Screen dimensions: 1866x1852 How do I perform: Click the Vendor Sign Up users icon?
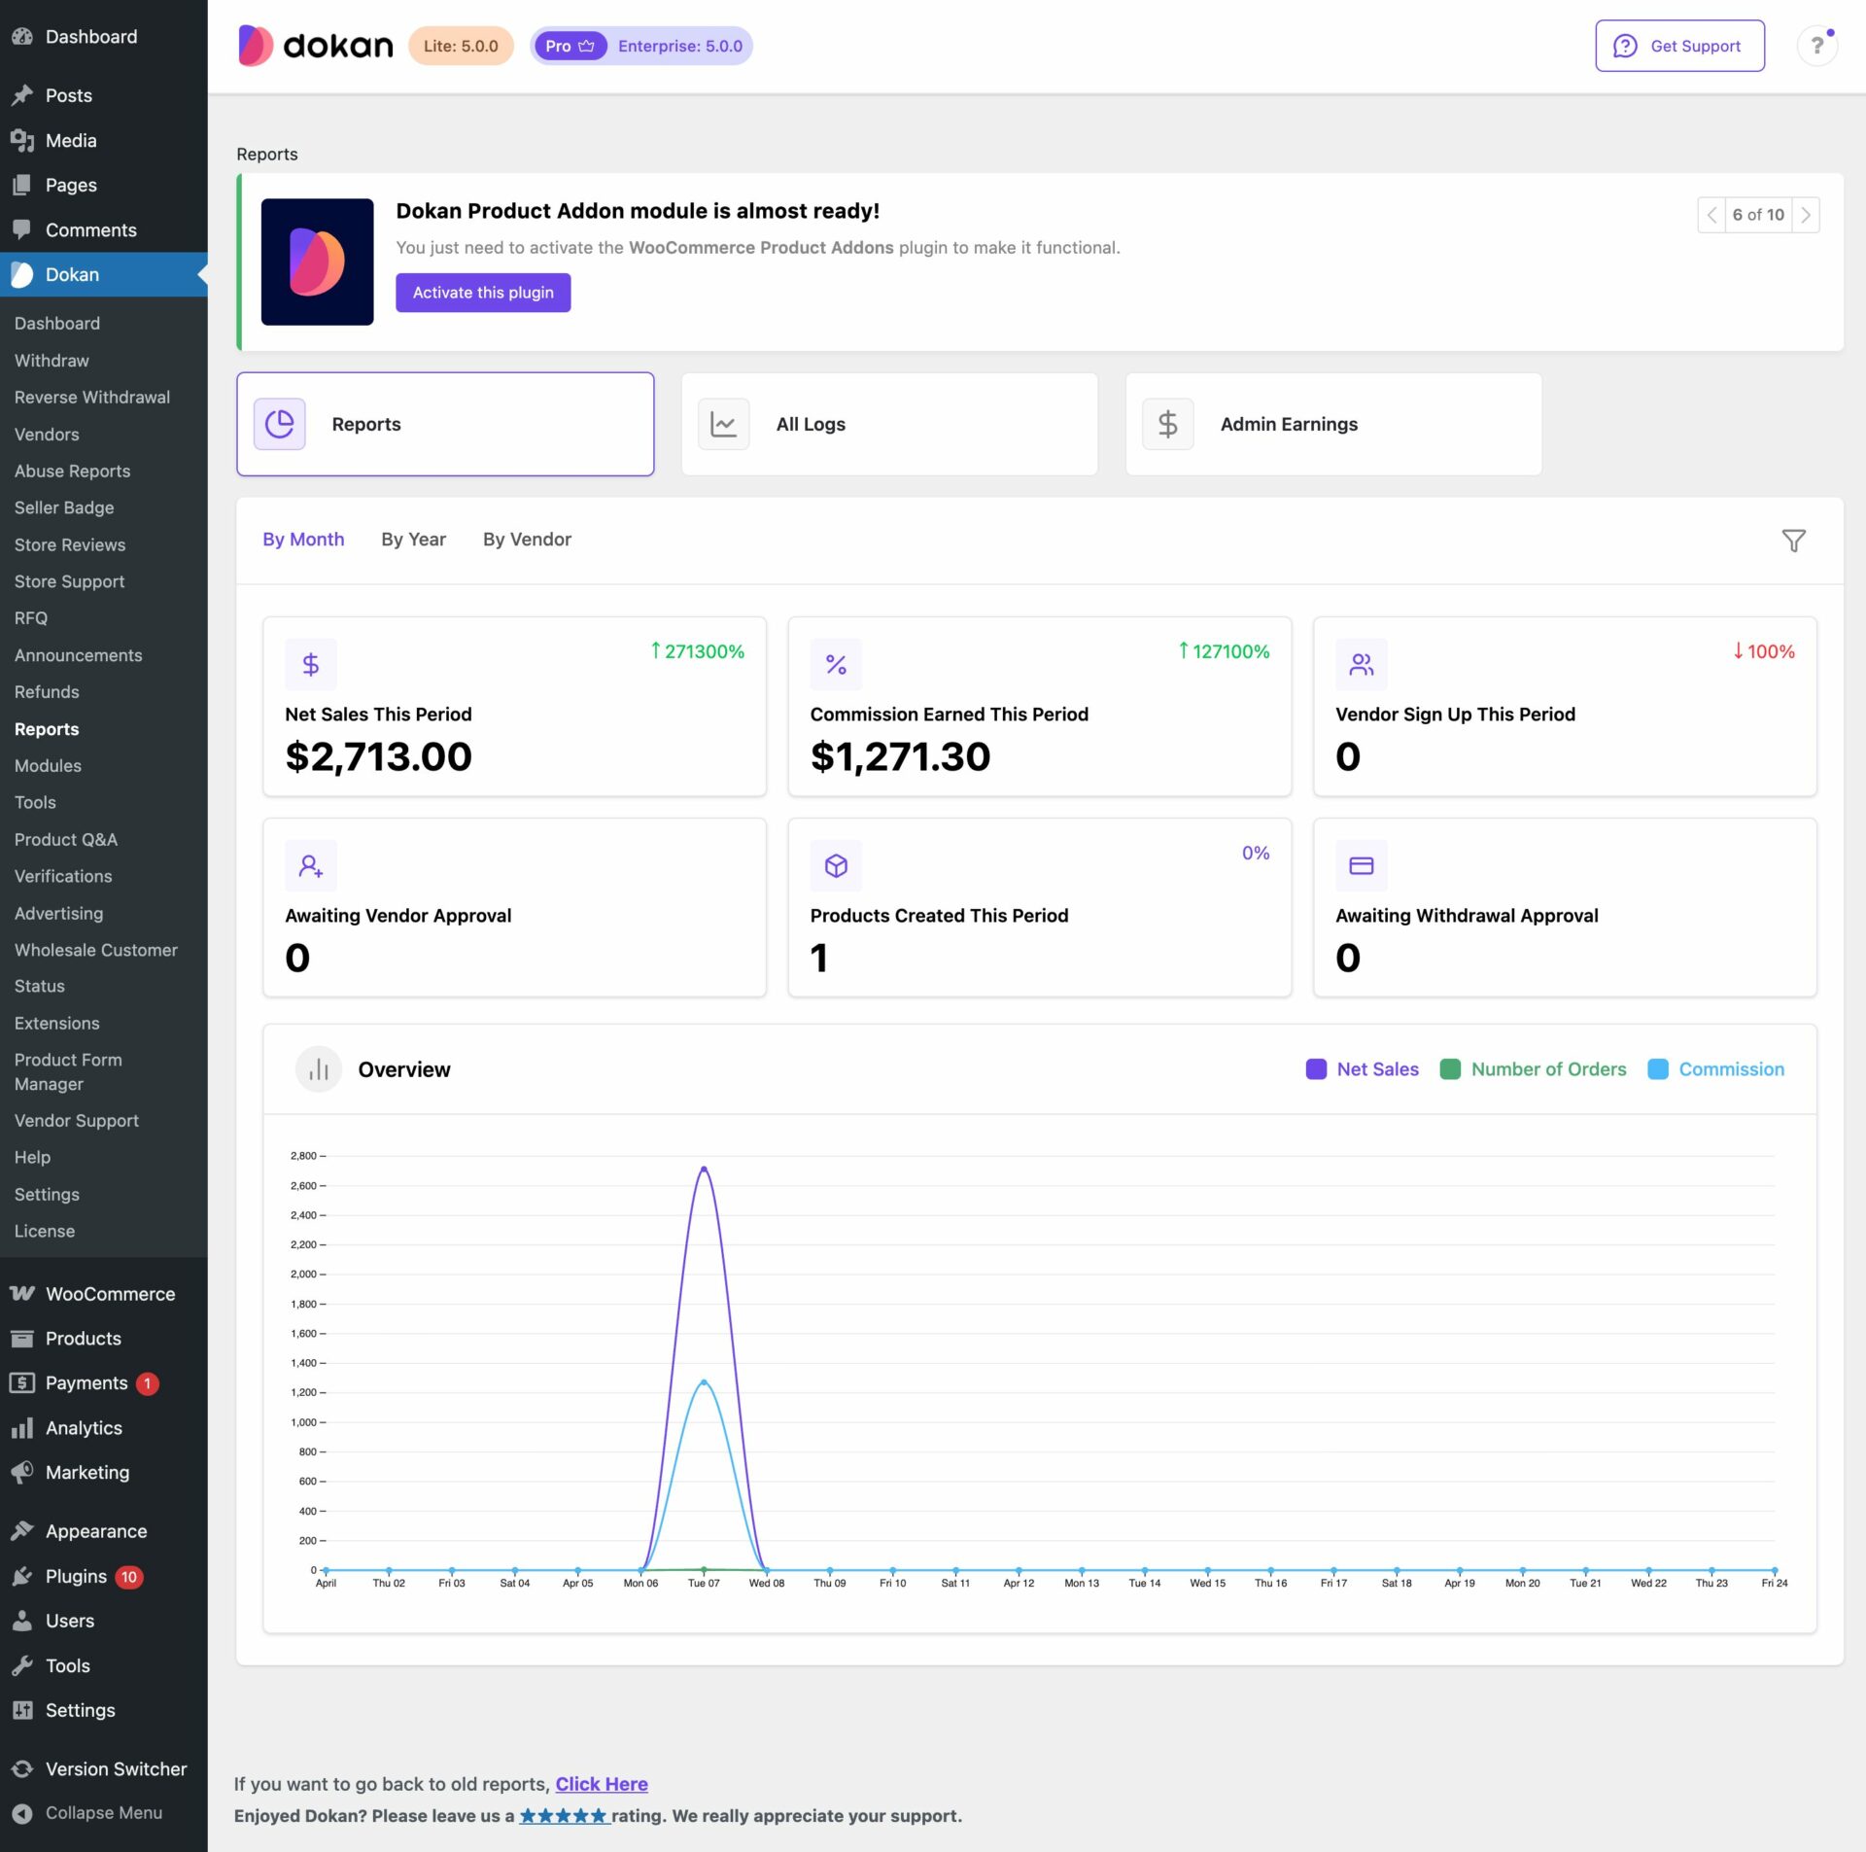tap(1361, 664)
